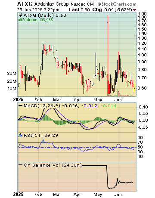This screenshot has height=198, width=155.
Task: Click the copyright symbol before StockCharts.com
Action: click(x=99, y=4)
